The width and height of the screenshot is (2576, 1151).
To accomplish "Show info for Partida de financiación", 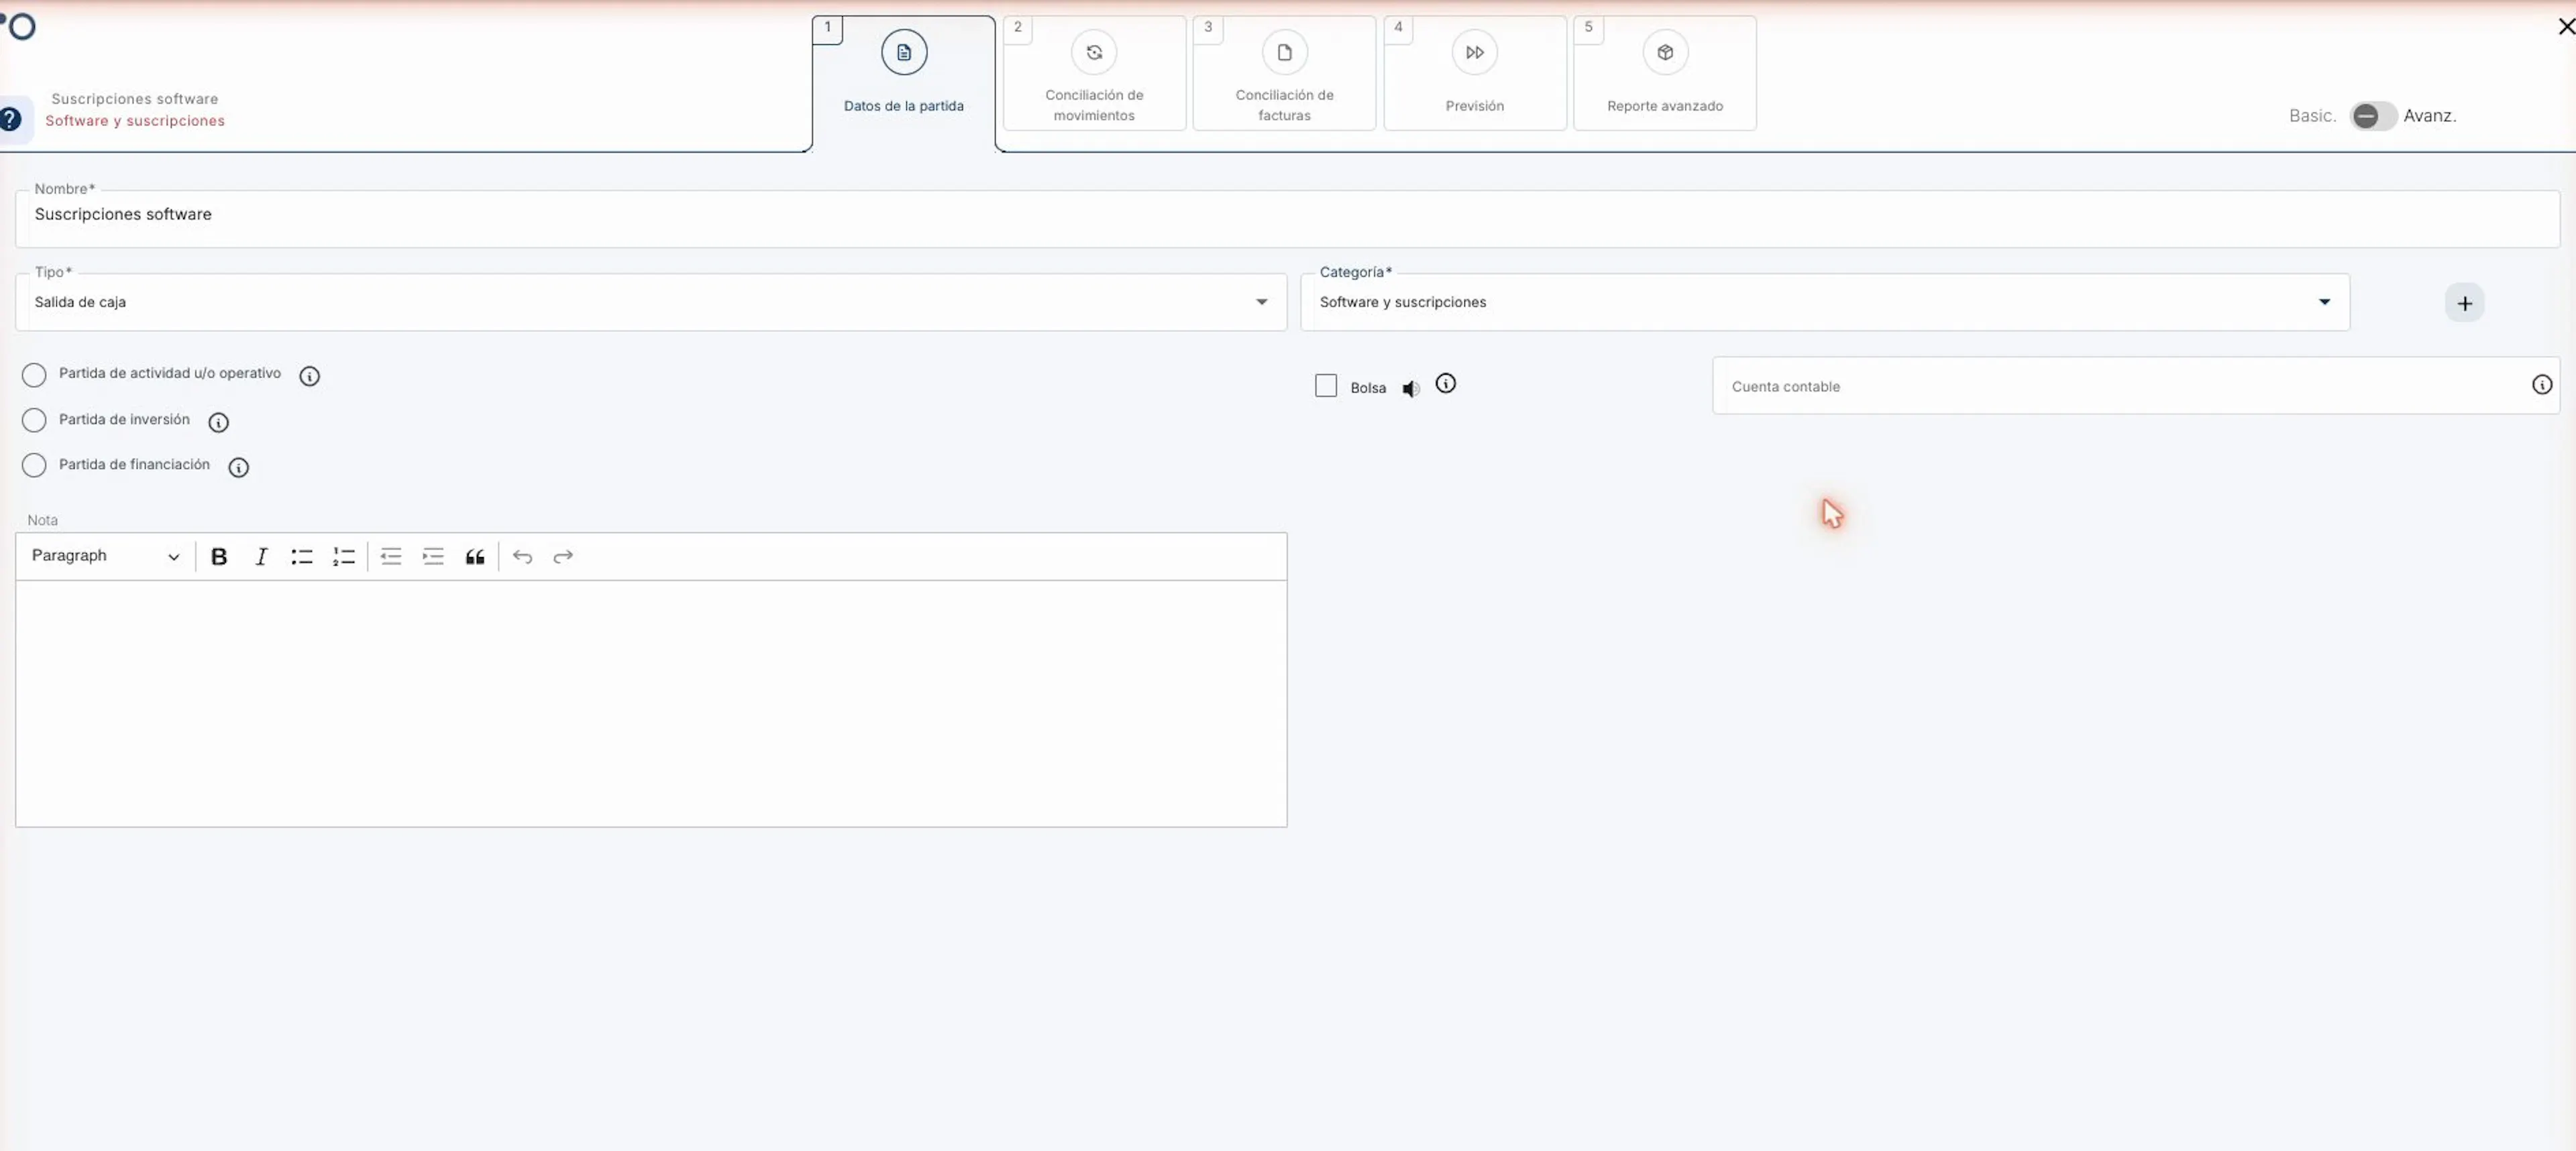I will (238, 468).
